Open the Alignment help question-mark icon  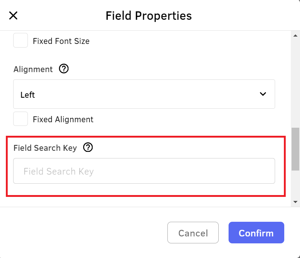tap(64, 68)
